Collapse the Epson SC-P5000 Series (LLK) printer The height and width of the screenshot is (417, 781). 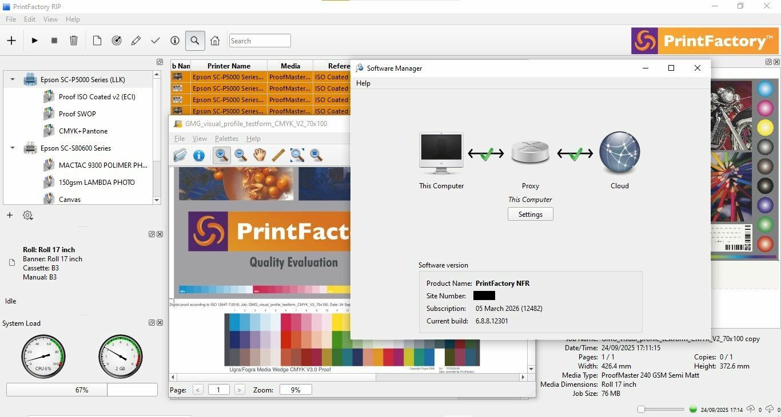pos(13,80)
